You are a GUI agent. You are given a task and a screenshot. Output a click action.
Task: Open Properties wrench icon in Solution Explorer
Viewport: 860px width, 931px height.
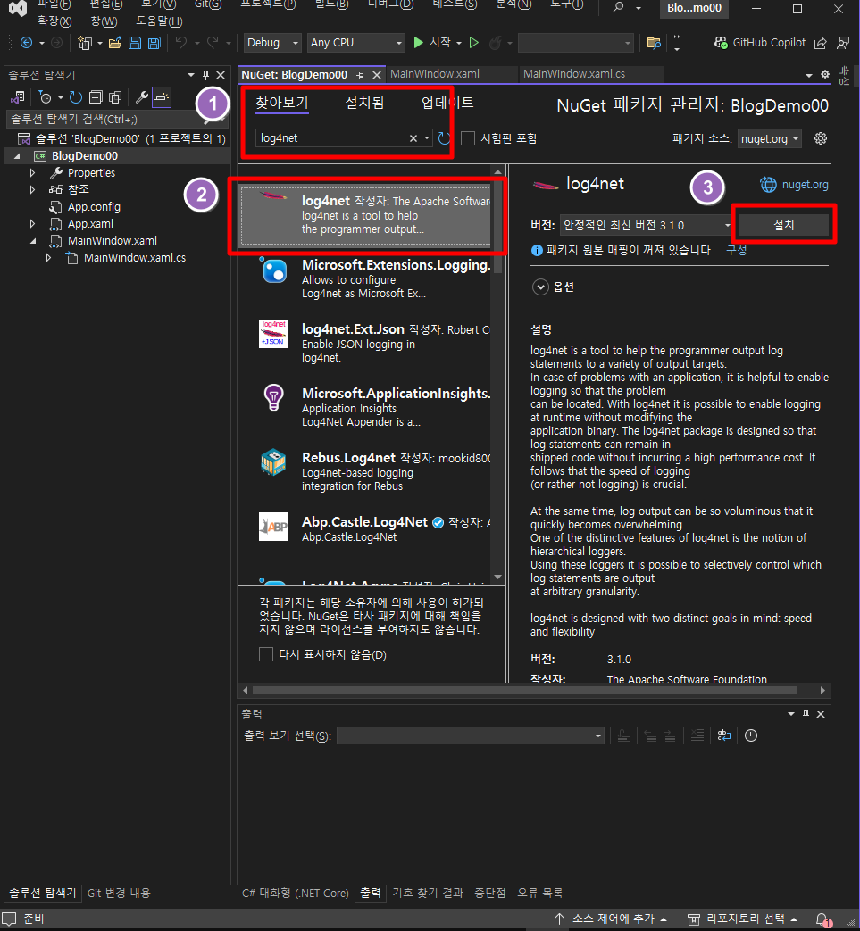point(141,96)
